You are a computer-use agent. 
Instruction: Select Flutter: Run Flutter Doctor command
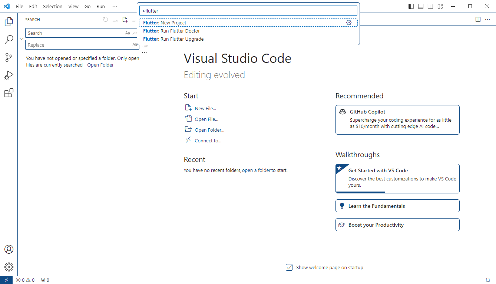click(x=248, y=31)
